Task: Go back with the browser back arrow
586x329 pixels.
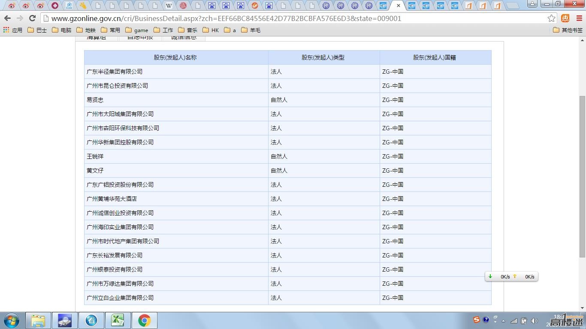Action: [7, 18]
